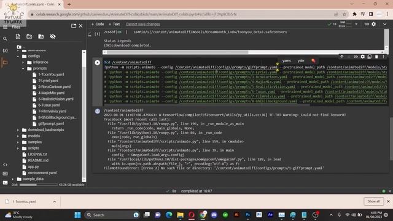This screenshot has width=393, height=221.
Task: Open Files panel in new window
Action: [74, 26]
